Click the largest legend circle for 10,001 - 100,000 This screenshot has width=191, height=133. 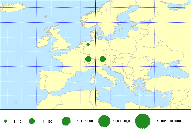coord(143,121)
